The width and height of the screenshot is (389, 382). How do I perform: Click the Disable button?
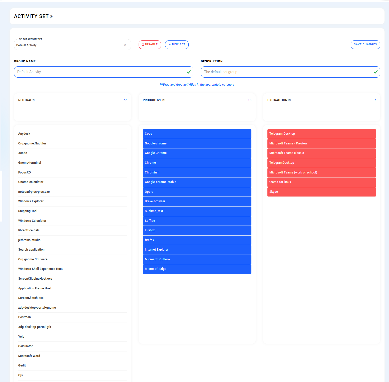[x=150, y=45]
